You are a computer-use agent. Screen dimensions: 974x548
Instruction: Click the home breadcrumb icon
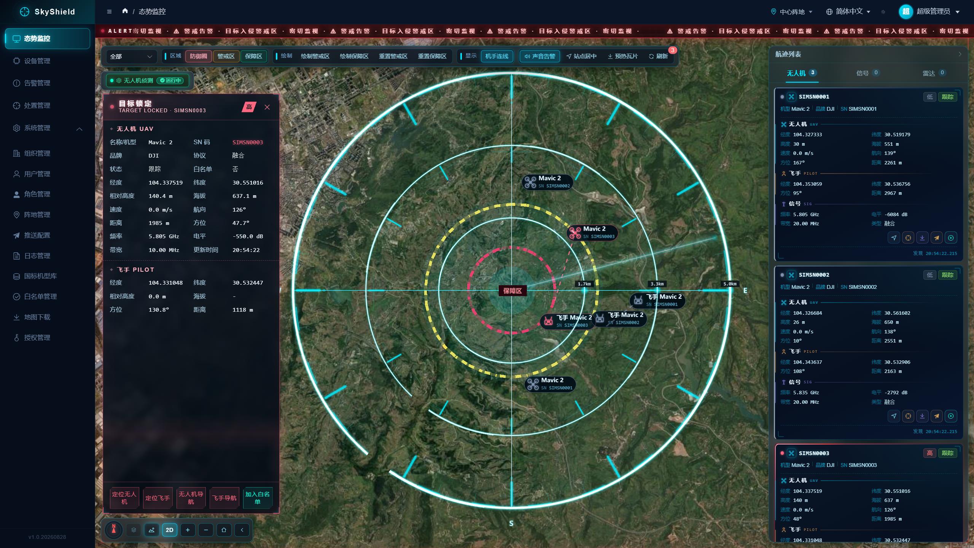click(125, 11)
